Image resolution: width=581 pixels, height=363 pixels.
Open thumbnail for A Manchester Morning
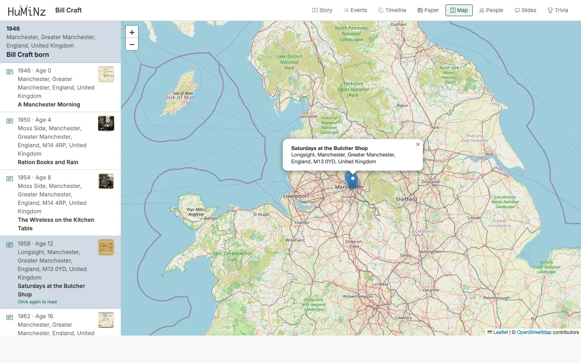(106, 74)
